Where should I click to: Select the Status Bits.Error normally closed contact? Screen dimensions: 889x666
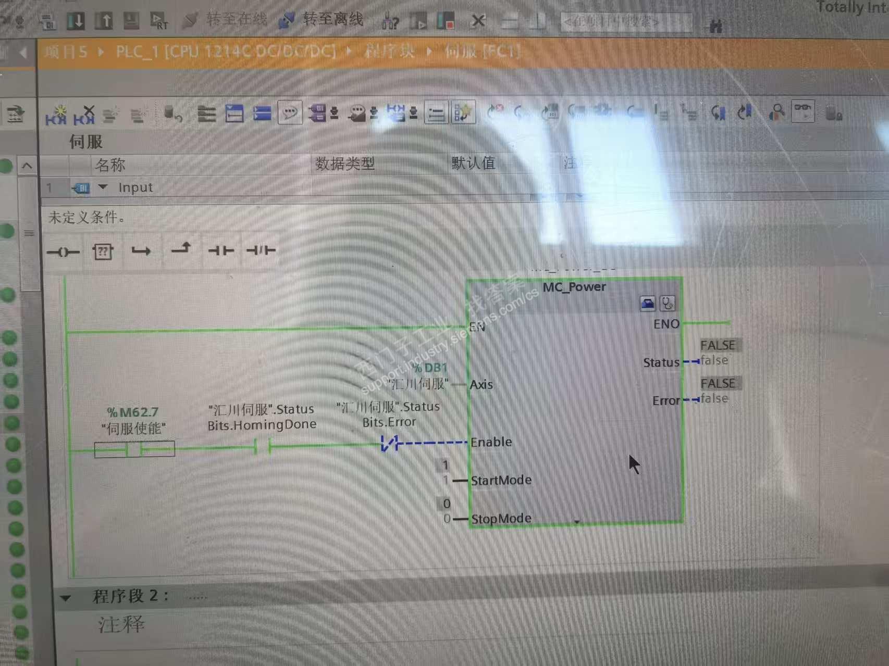click(389, 444)
